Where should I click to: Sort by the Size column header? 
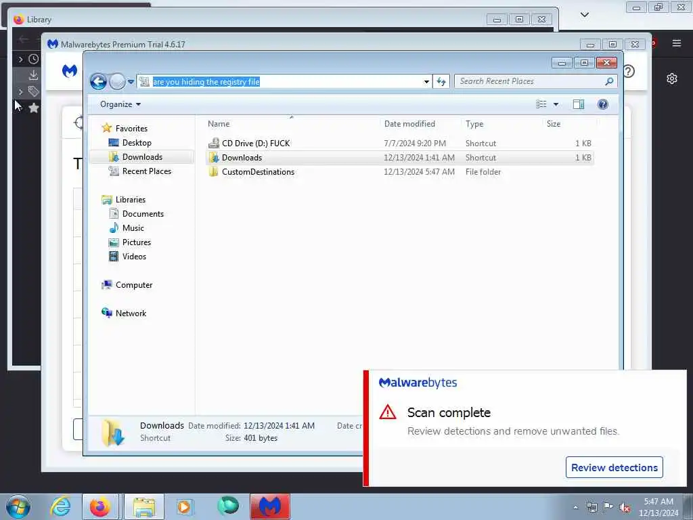568,124
